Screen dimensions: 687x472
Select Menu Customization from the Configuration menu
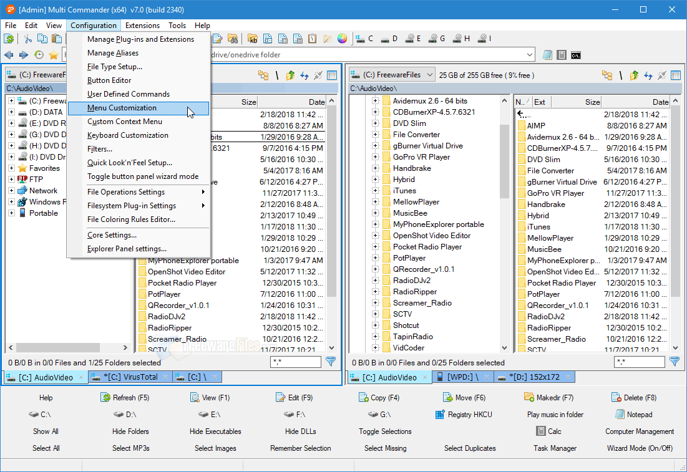coord(122,108)
